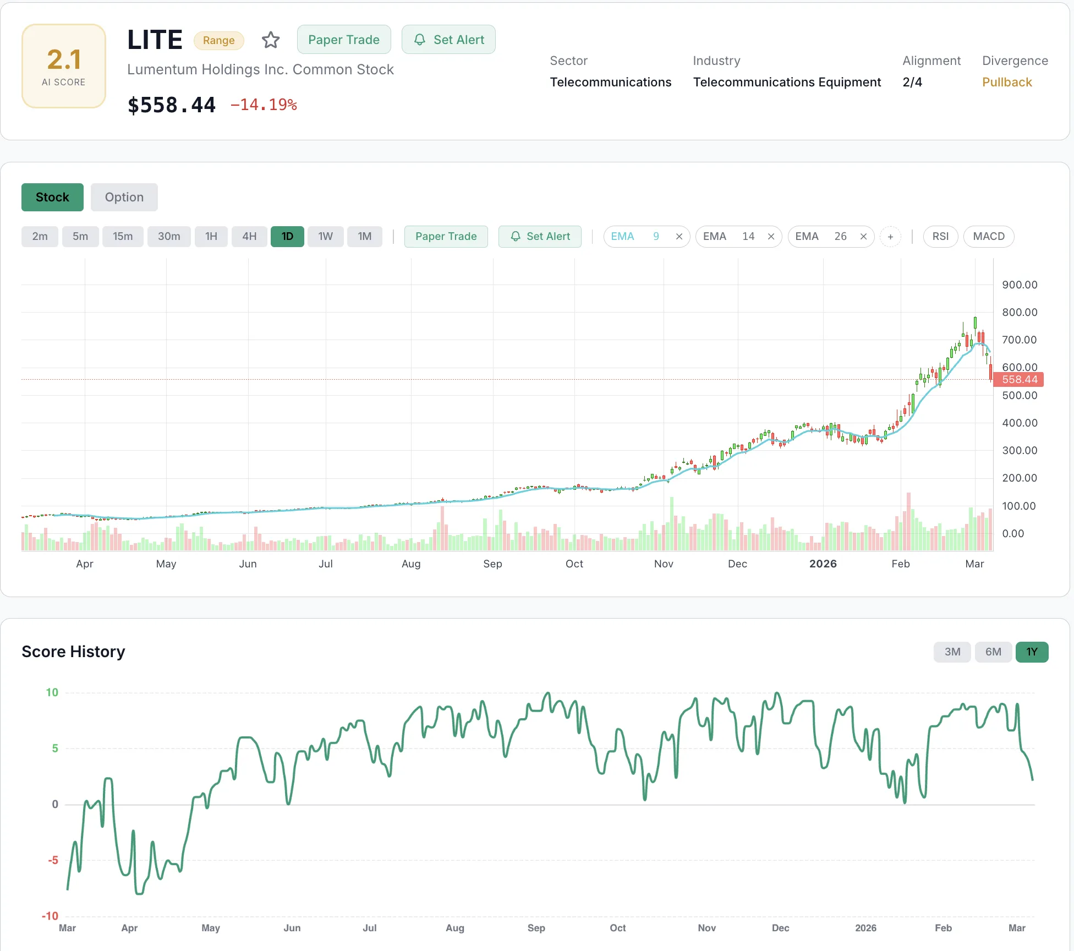
Task: Click the header Set Alert button
Action: [448, 40]
